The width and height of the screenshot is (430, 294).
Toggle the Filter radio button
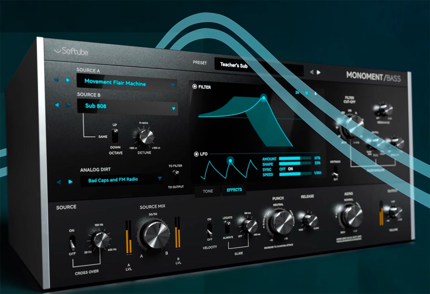(195, 86)
